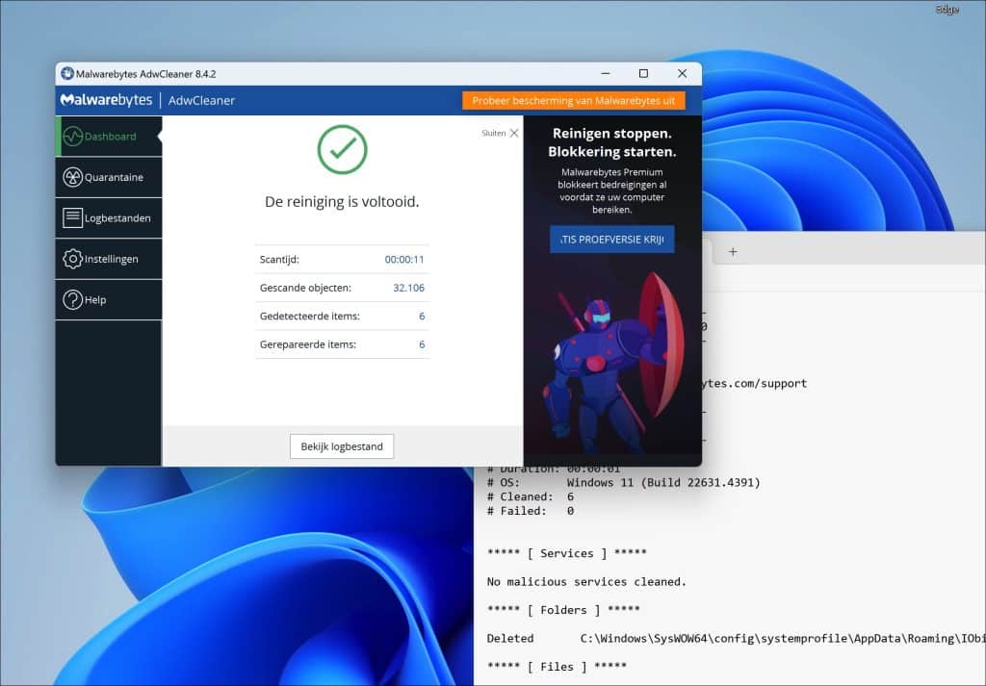The height and width of the screenshot is (686, 986).
Task: Click the orange Probeer bescherming van Malwarebytes button
Action: coord(574,100)
